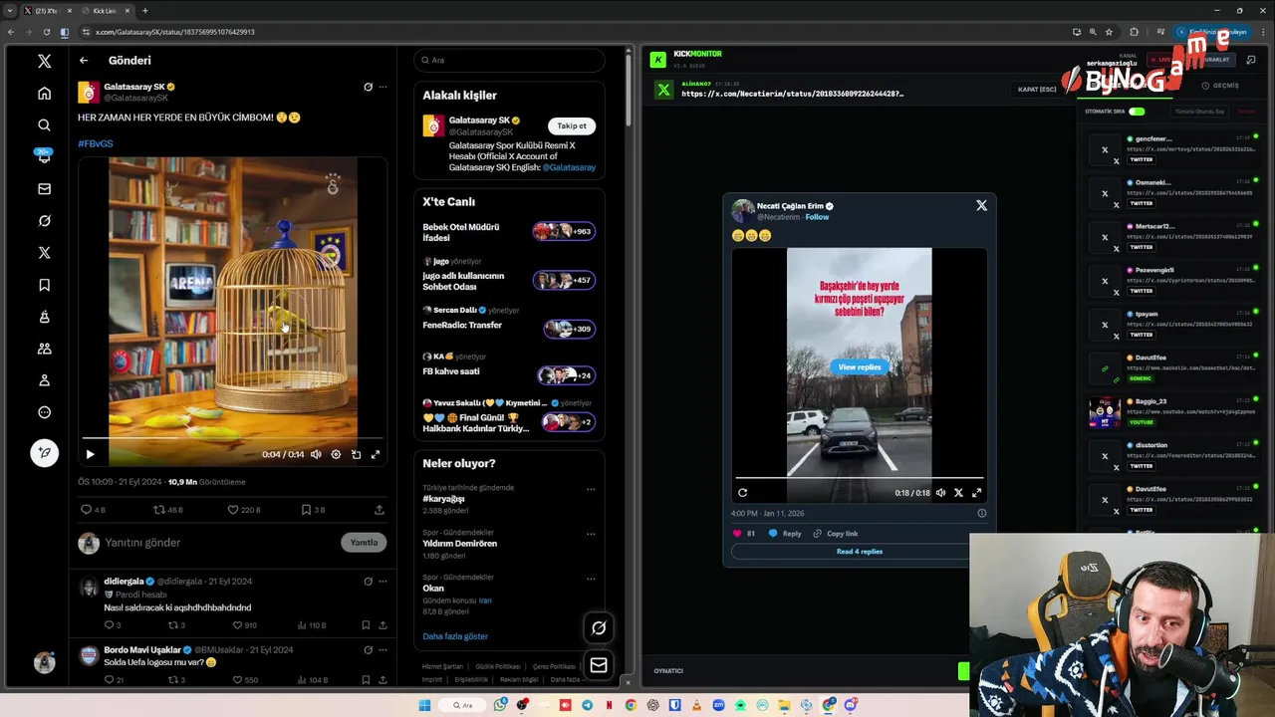Screen dimensions: 1275x717
Task: Open Bookmarks icon in X sidebar
Action: point(44,285)
